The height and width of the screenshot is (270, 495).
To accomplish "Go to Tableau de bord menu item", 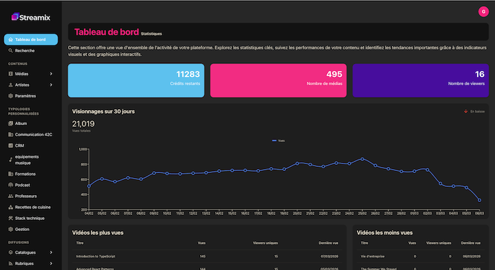I will [31, 39].
